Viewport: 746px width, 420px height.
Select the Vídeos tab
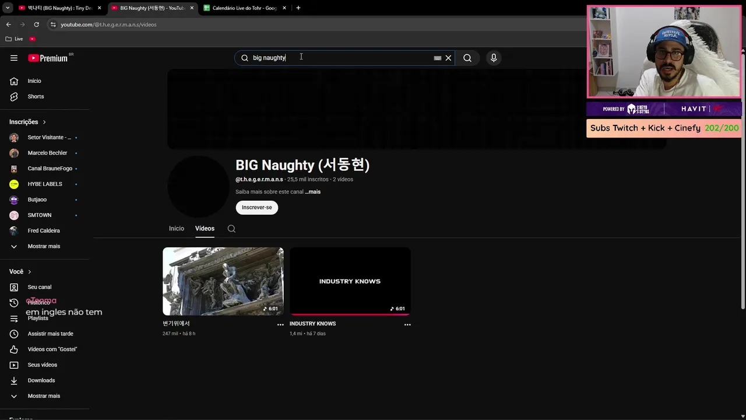(x=205, y=229)
